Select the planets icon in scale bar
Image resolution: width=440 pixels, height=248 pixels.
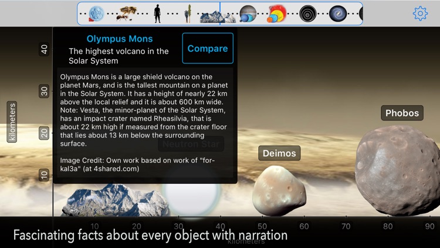click(x=248, y=14)
